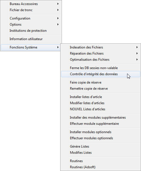Image resolution: width=141 pixels, height=171 pixels.
Task: Choose NOUVEL Listes d'articles
Action: coord(100,109)
